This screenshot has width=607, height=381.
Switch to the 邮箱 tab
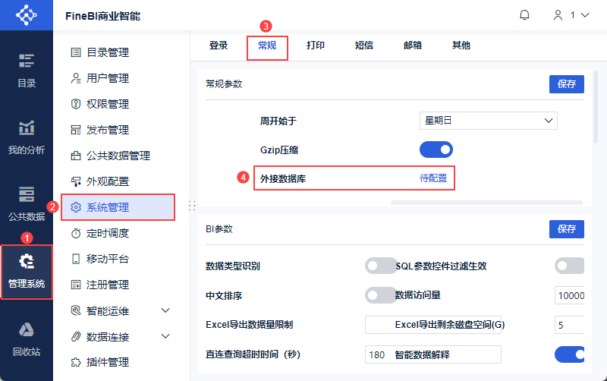coord(413,46)
